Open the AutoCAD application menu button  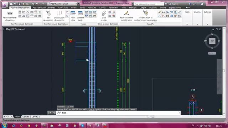[x=5, y=5]
